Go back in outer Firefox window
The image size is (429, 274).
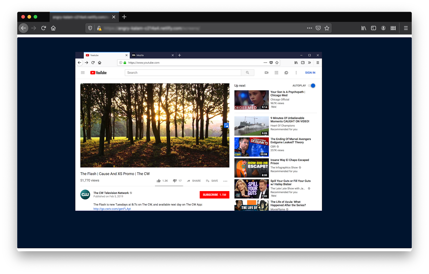pyautogui.click(x=23, y=28)
